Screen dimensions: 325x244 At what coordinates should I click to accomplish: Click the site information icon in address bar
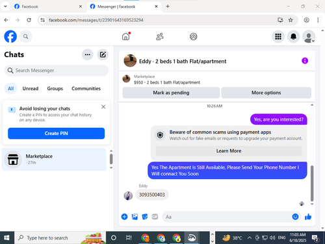coord(43,20)
